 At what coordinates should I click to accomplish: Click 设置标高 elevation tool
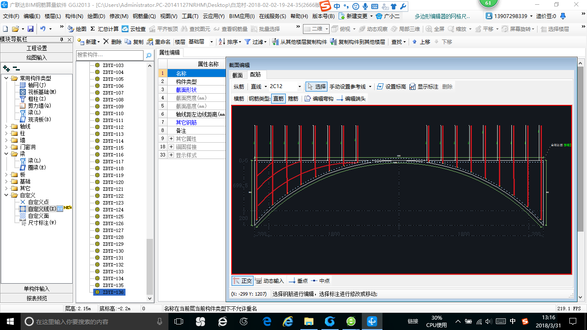tap(391, 86)
